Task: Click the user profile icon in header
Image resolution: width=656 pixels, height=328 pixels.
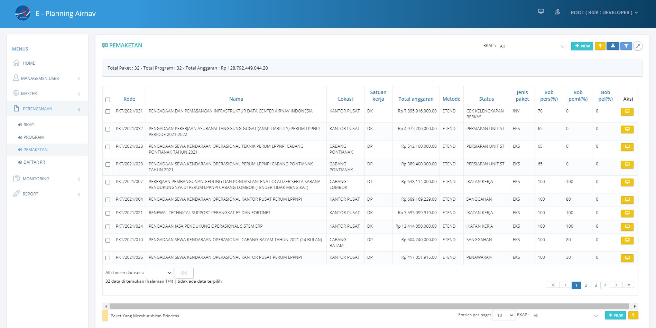Action: pos(557,12)
